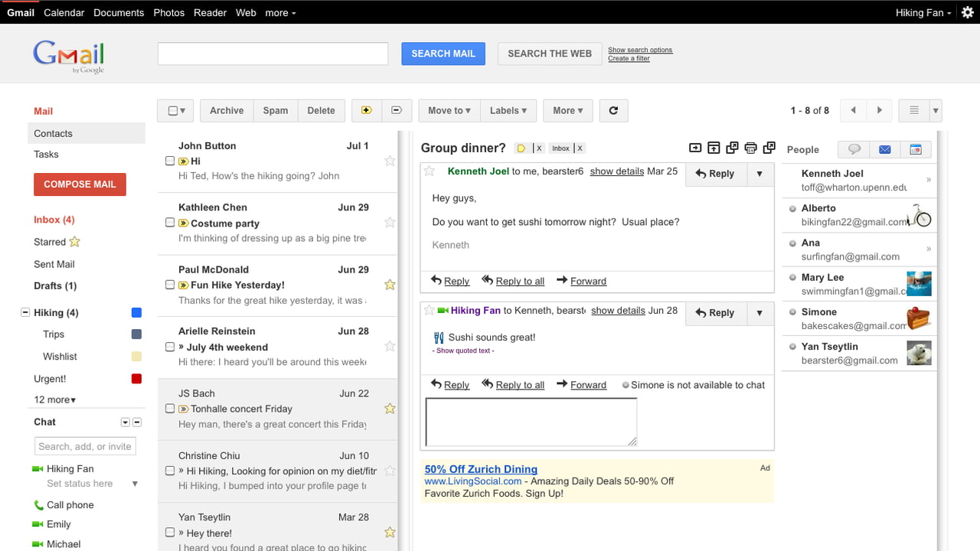Click the Call phone icon in Chat
Screen dimensions: 980x551
[x=38, y=505]
